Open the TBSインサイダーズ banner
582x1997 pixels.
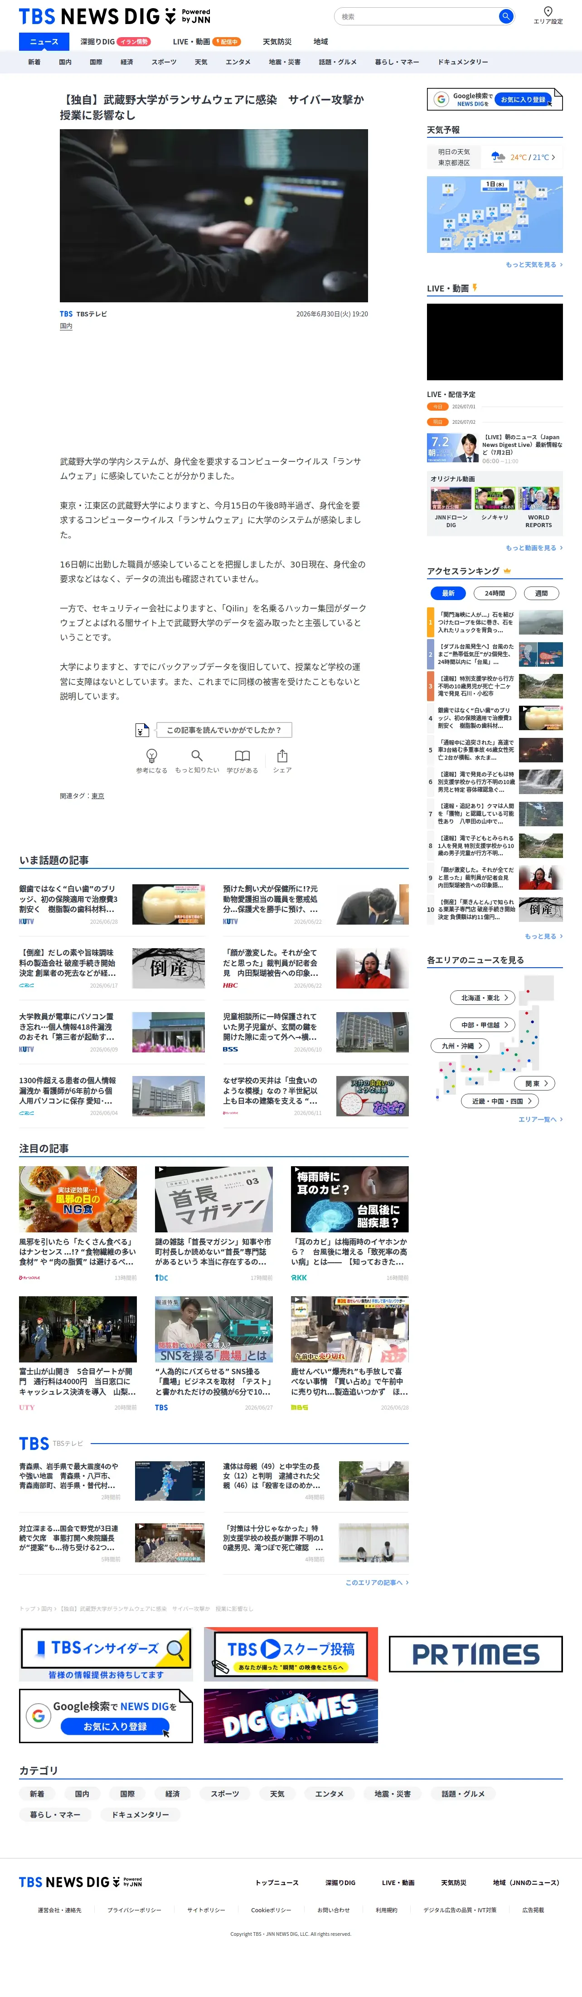tap(106, 1654)
